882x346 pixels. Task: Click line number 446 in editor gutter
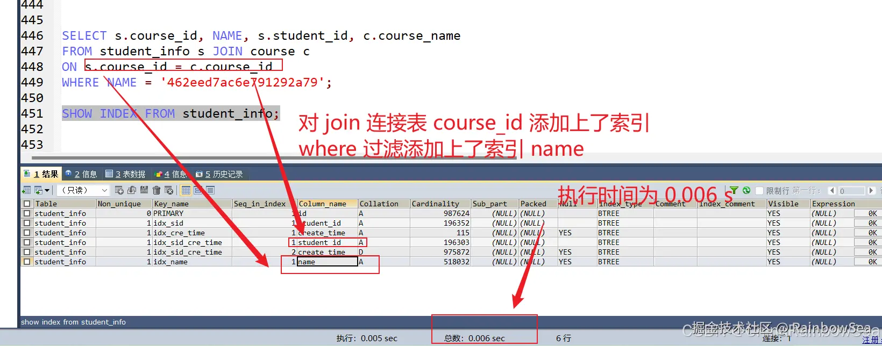[x=32, y=35]
